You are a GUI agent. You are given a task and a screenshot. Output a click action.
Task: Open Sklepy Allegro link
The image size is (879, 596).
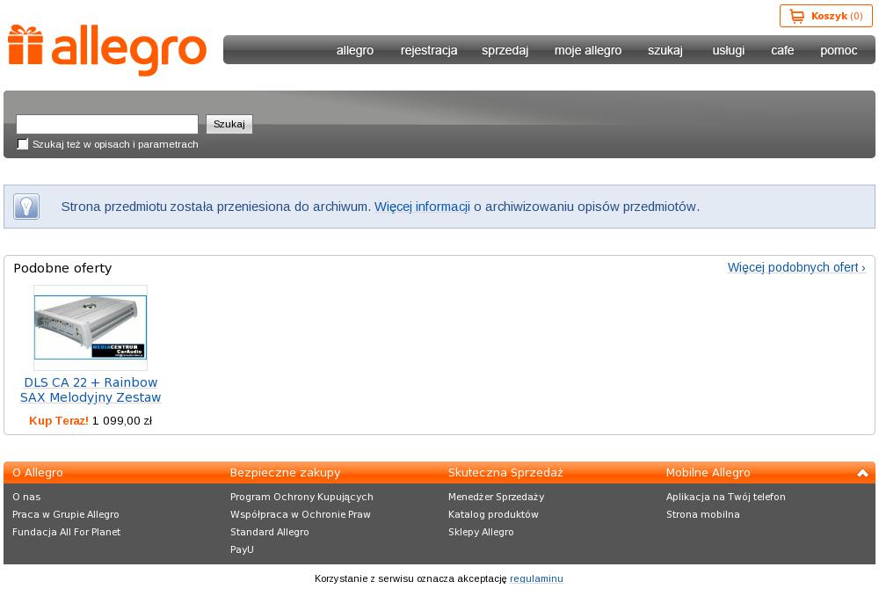(481, 532)
